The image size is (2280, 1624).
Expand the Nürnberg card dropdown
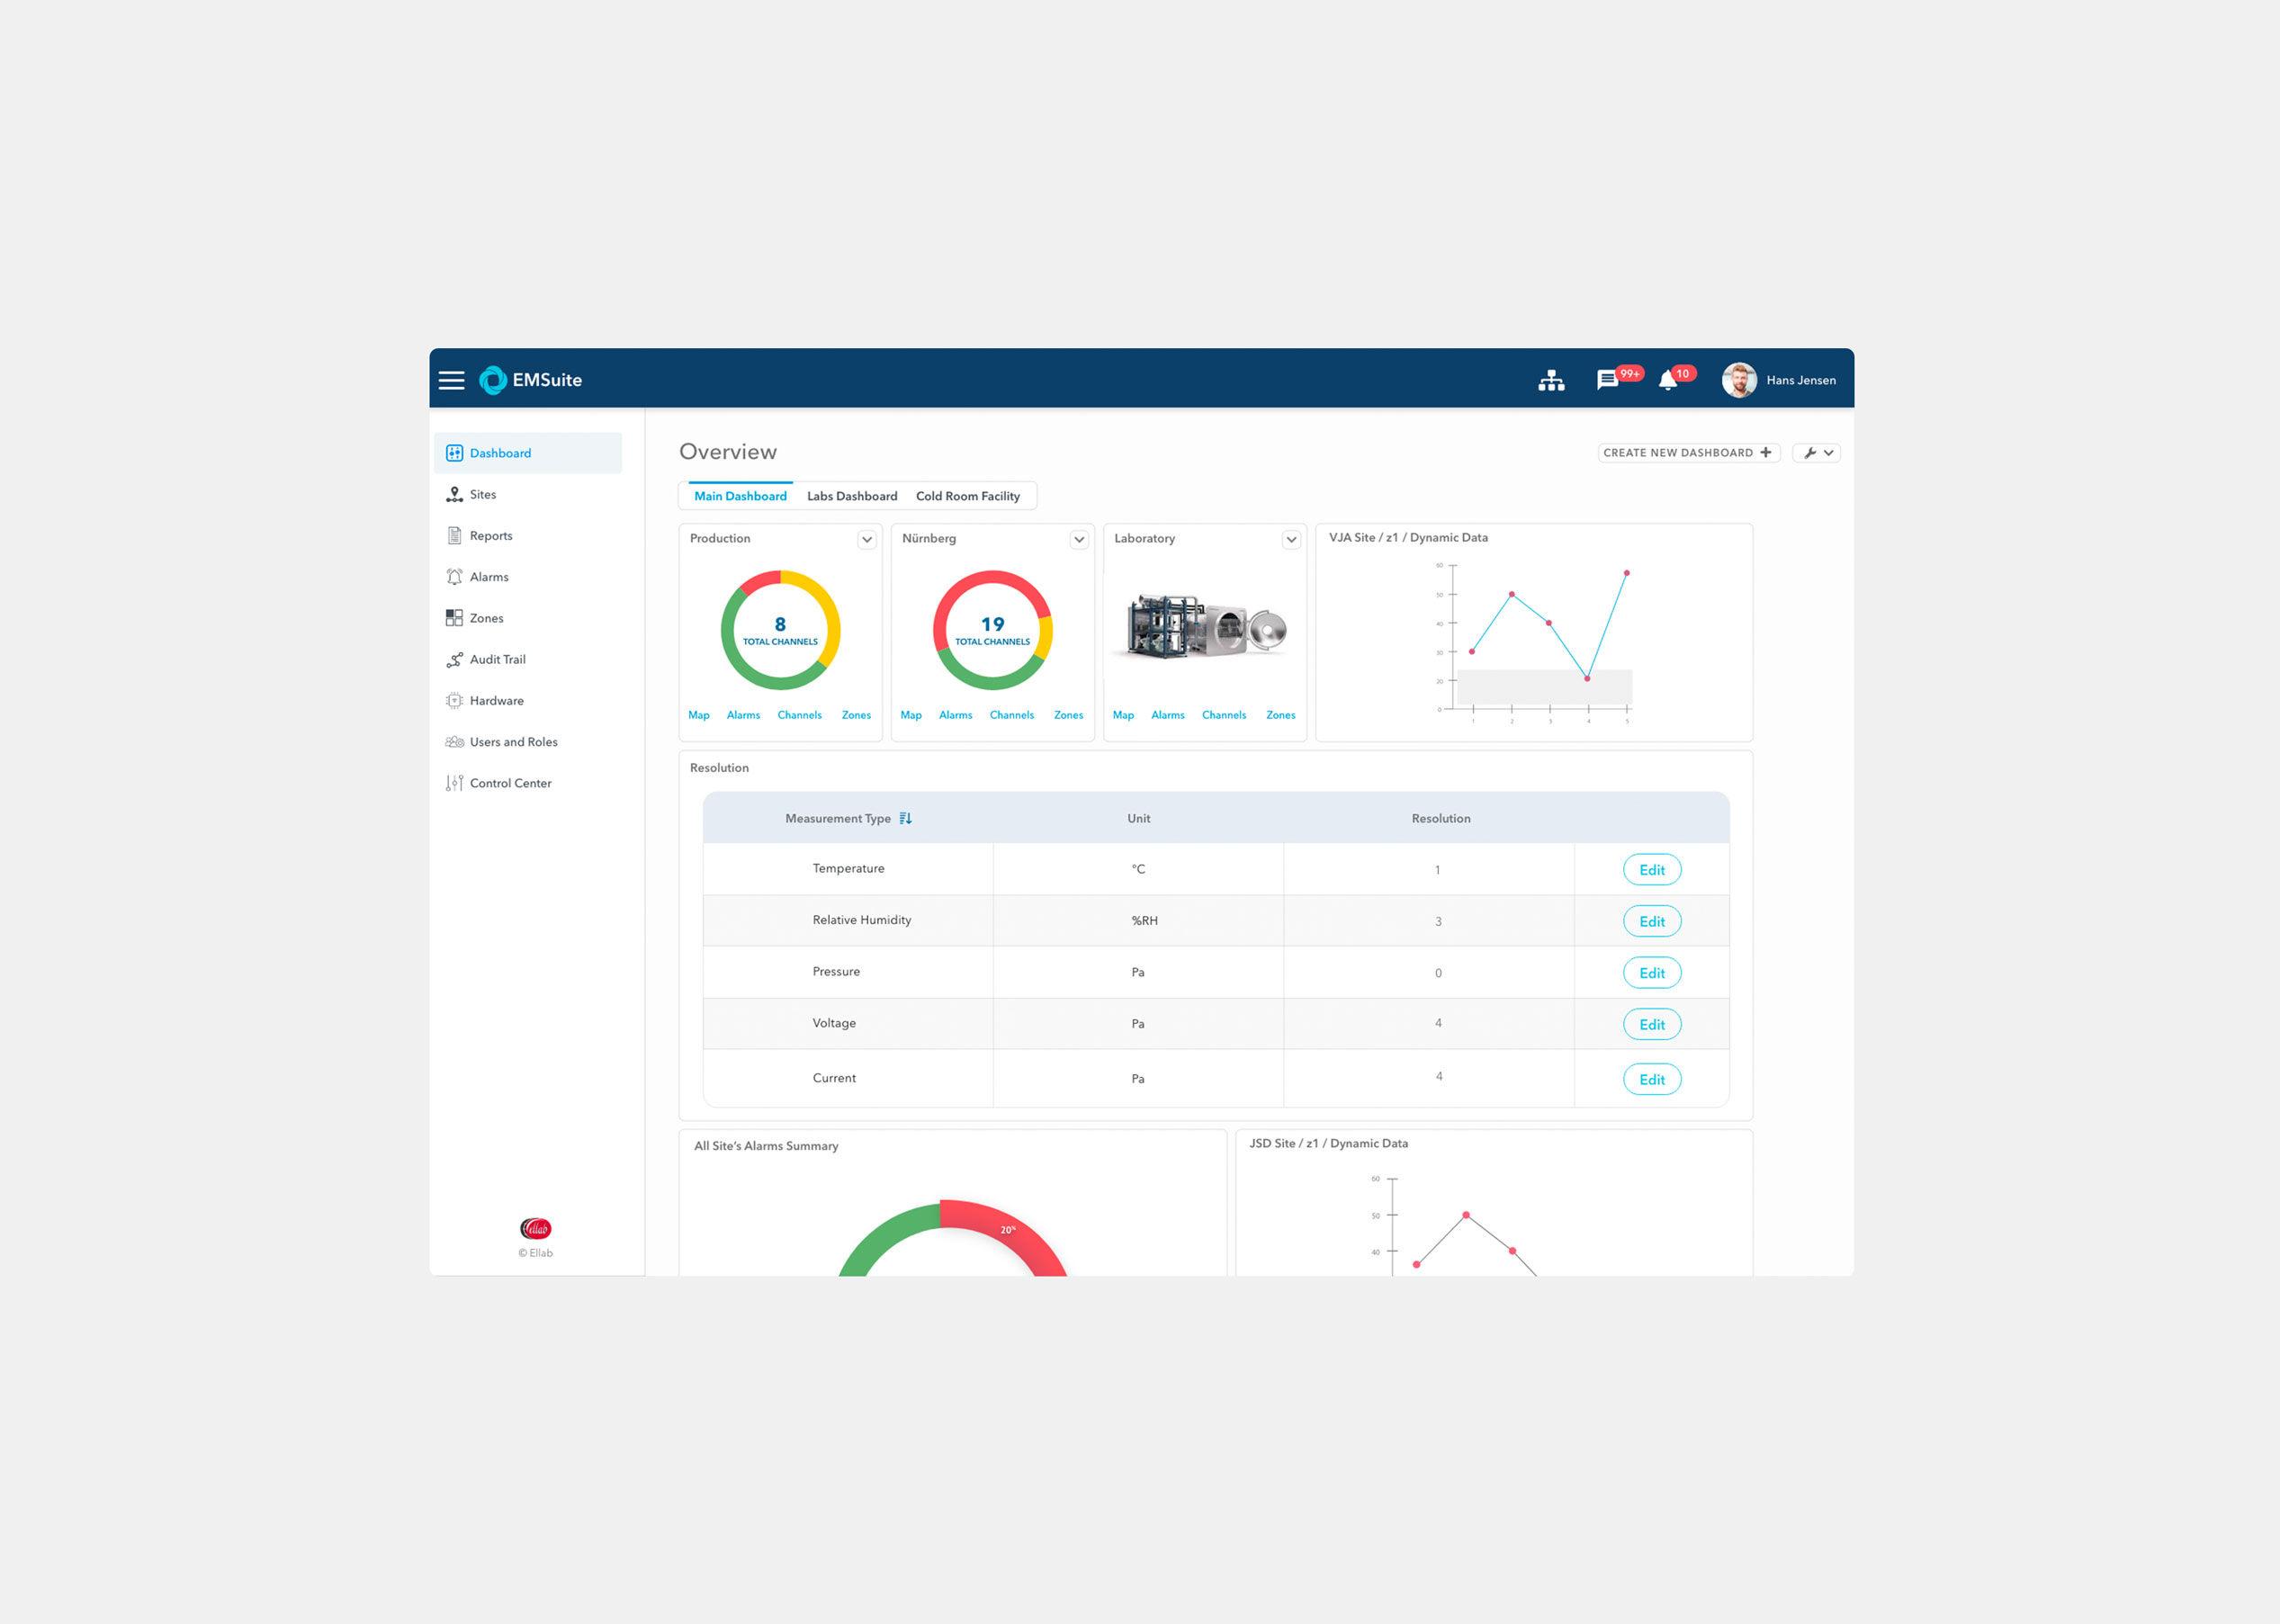[1079, 540]
